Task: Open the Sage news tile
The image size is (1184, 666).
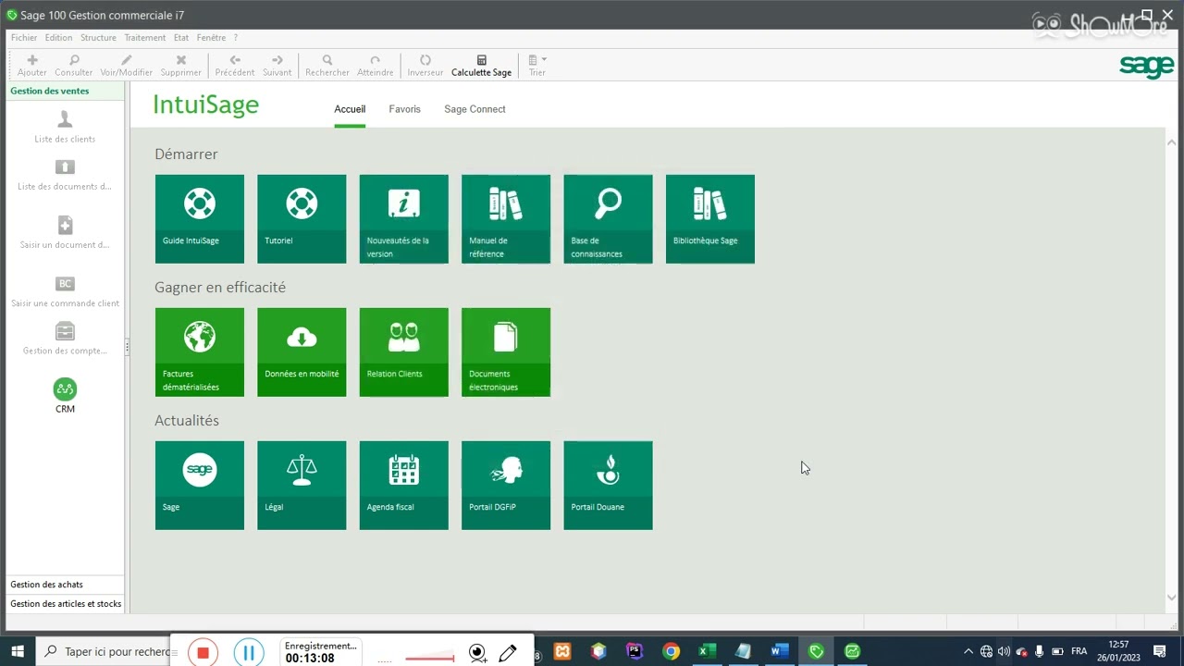Action: pyautogui.click(x=200, y=486)
